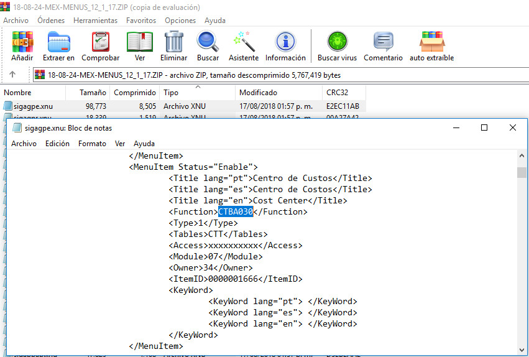The image size is (529, 357).
Task: Click the Access xxxxxxxxxx line
Action: click(x=236, y=245)
